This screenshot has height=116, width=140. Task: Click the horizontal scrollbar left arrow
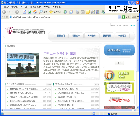(x=2, y=110)
